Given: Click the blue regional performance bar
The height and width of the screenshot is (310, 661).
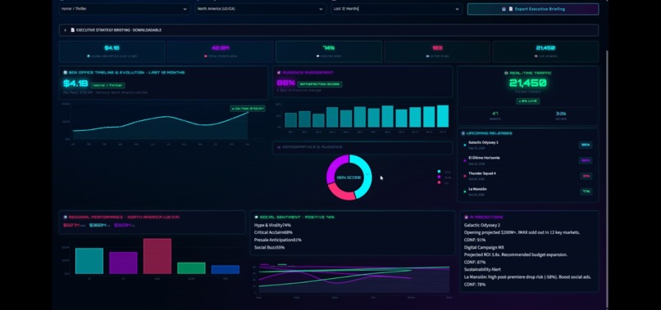Looking at the screenshot, I should pyautogui.click(x=226, y=270).
